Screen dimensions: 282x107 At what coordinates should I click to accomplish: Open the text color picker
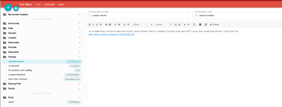click(x=115, y=24)
